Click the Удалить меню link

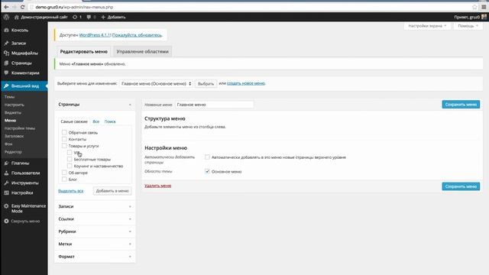pos(158,186)
